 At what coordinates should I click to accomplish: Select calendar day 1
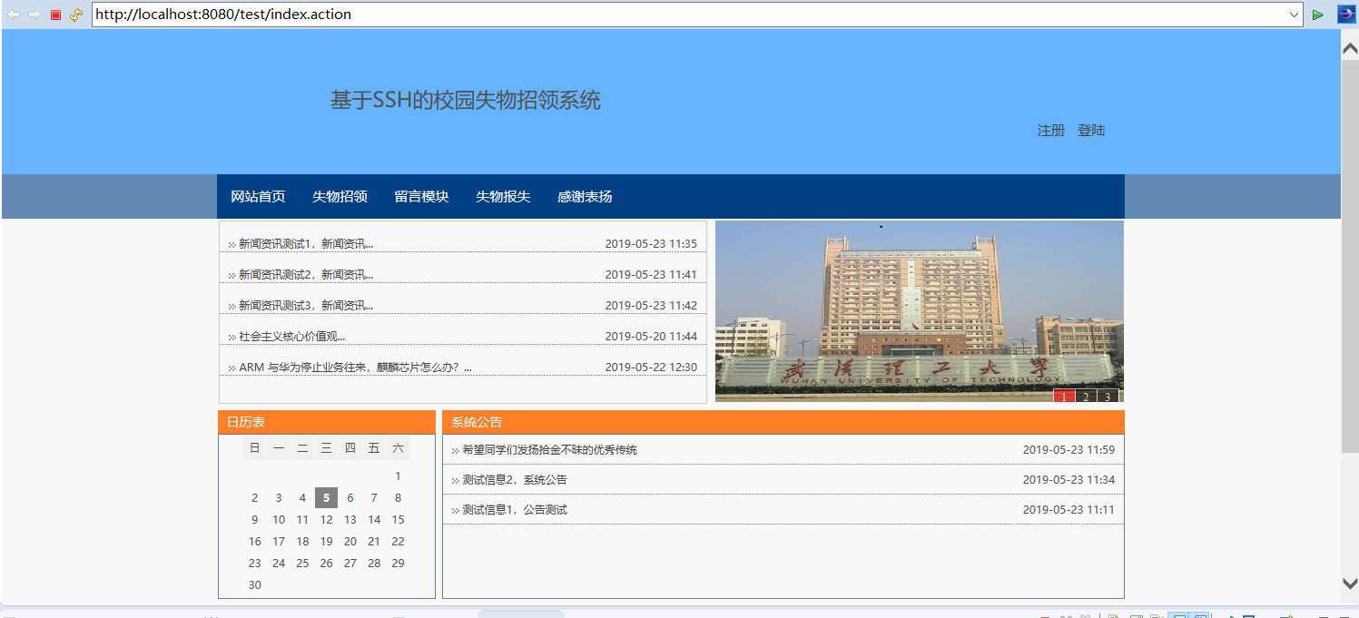(x=398, y=476)
